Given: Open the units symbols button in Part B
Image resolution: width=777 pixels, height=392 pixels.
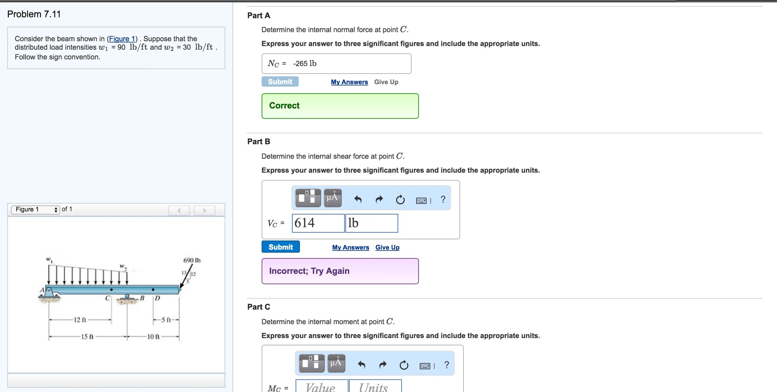Looking at the screenshot, I should point(333,198).
